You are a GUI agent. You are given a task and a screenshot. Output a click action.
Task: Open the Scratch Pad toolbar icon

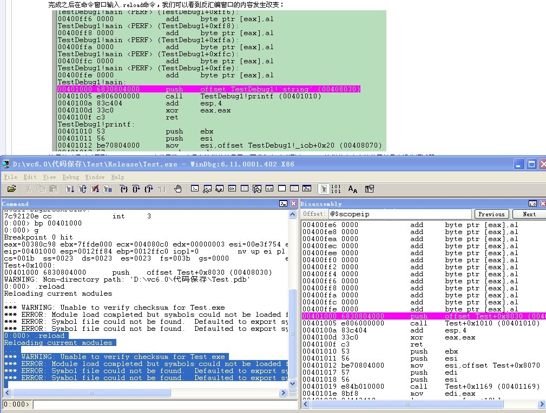282,189
